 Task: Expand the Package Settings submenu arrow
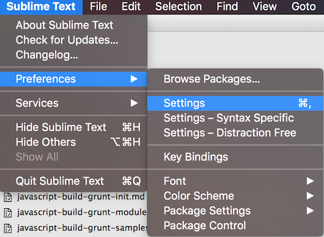(310, 211)
